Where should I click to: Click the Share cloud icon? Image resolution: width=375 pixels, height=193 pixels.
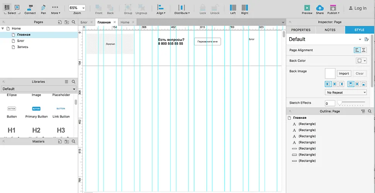click(x=320, y=8)
